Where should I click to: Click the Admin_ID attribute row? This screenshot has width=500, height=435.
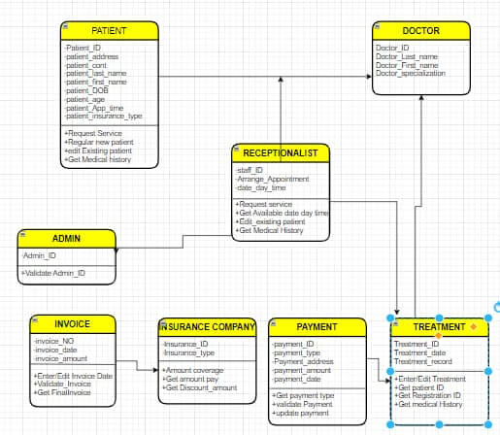(x=39, y=255)
